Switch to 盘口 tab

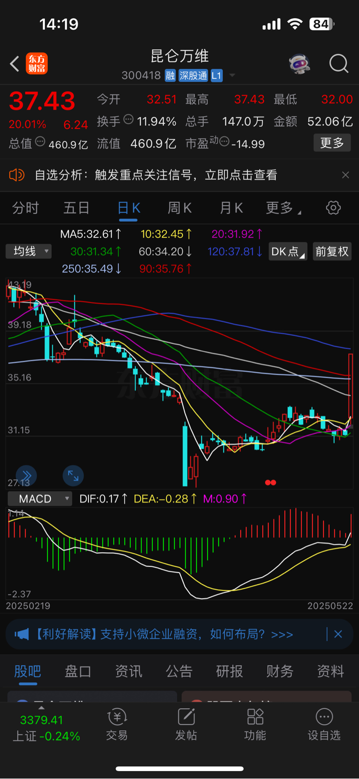(x=78, y=671)
